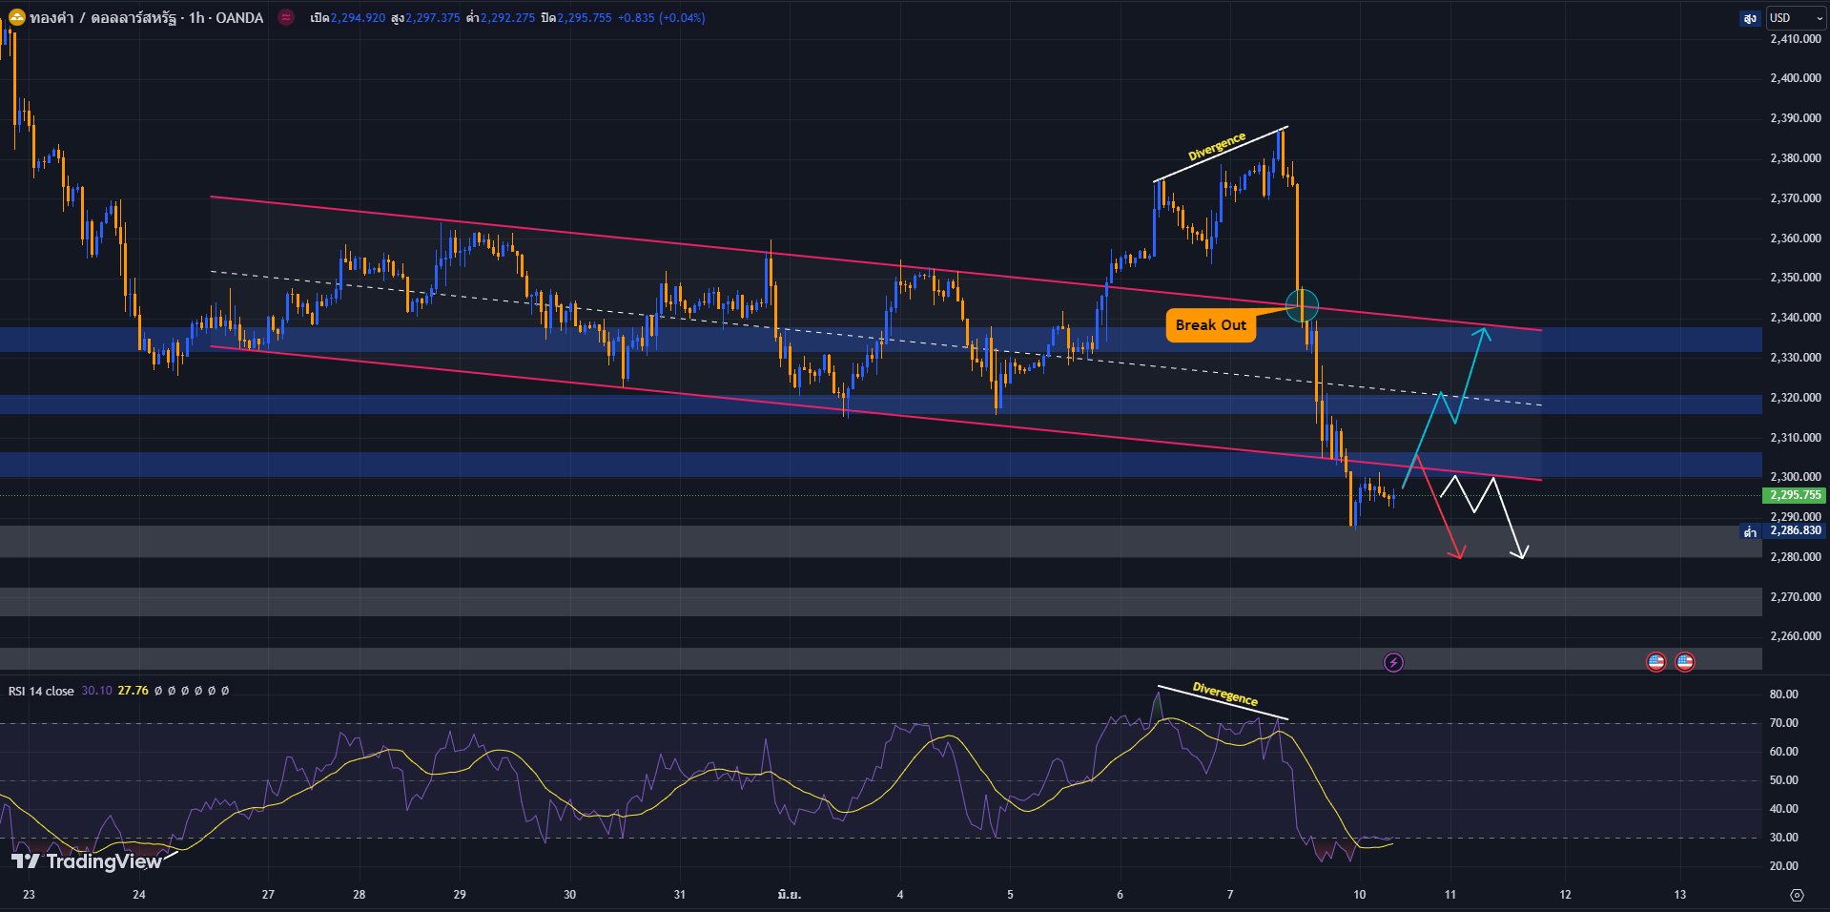Select the orange Break Out label
Image resolution: width=1830 pixels, height=912 pixels.
point(1210,325)
